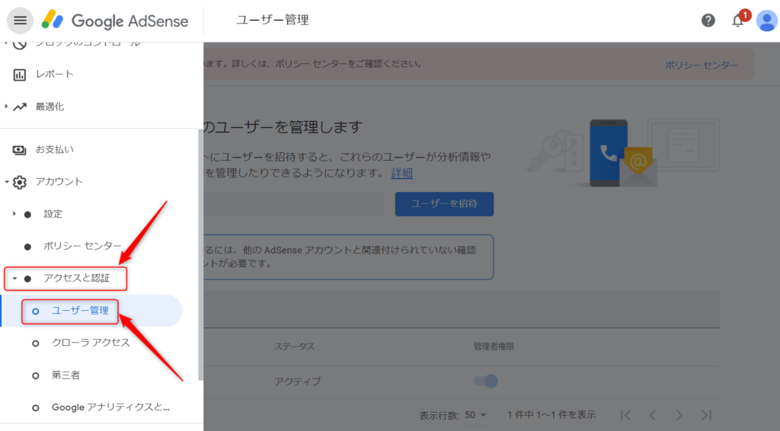Collapse the アカウント section arrow

(6, 182)
